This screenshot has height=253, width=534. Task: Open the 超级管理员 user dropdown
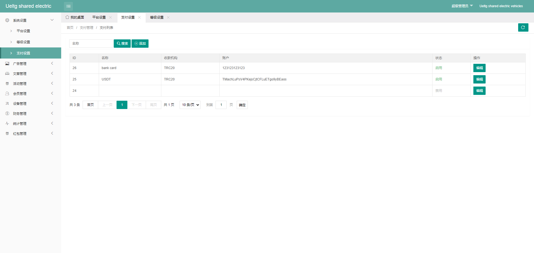point(462,6)
